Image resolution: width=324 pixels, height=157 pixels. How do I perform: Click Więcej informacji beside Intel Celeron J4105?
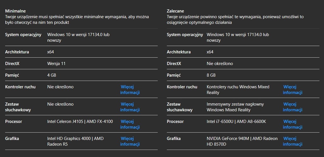coord(130,124)
